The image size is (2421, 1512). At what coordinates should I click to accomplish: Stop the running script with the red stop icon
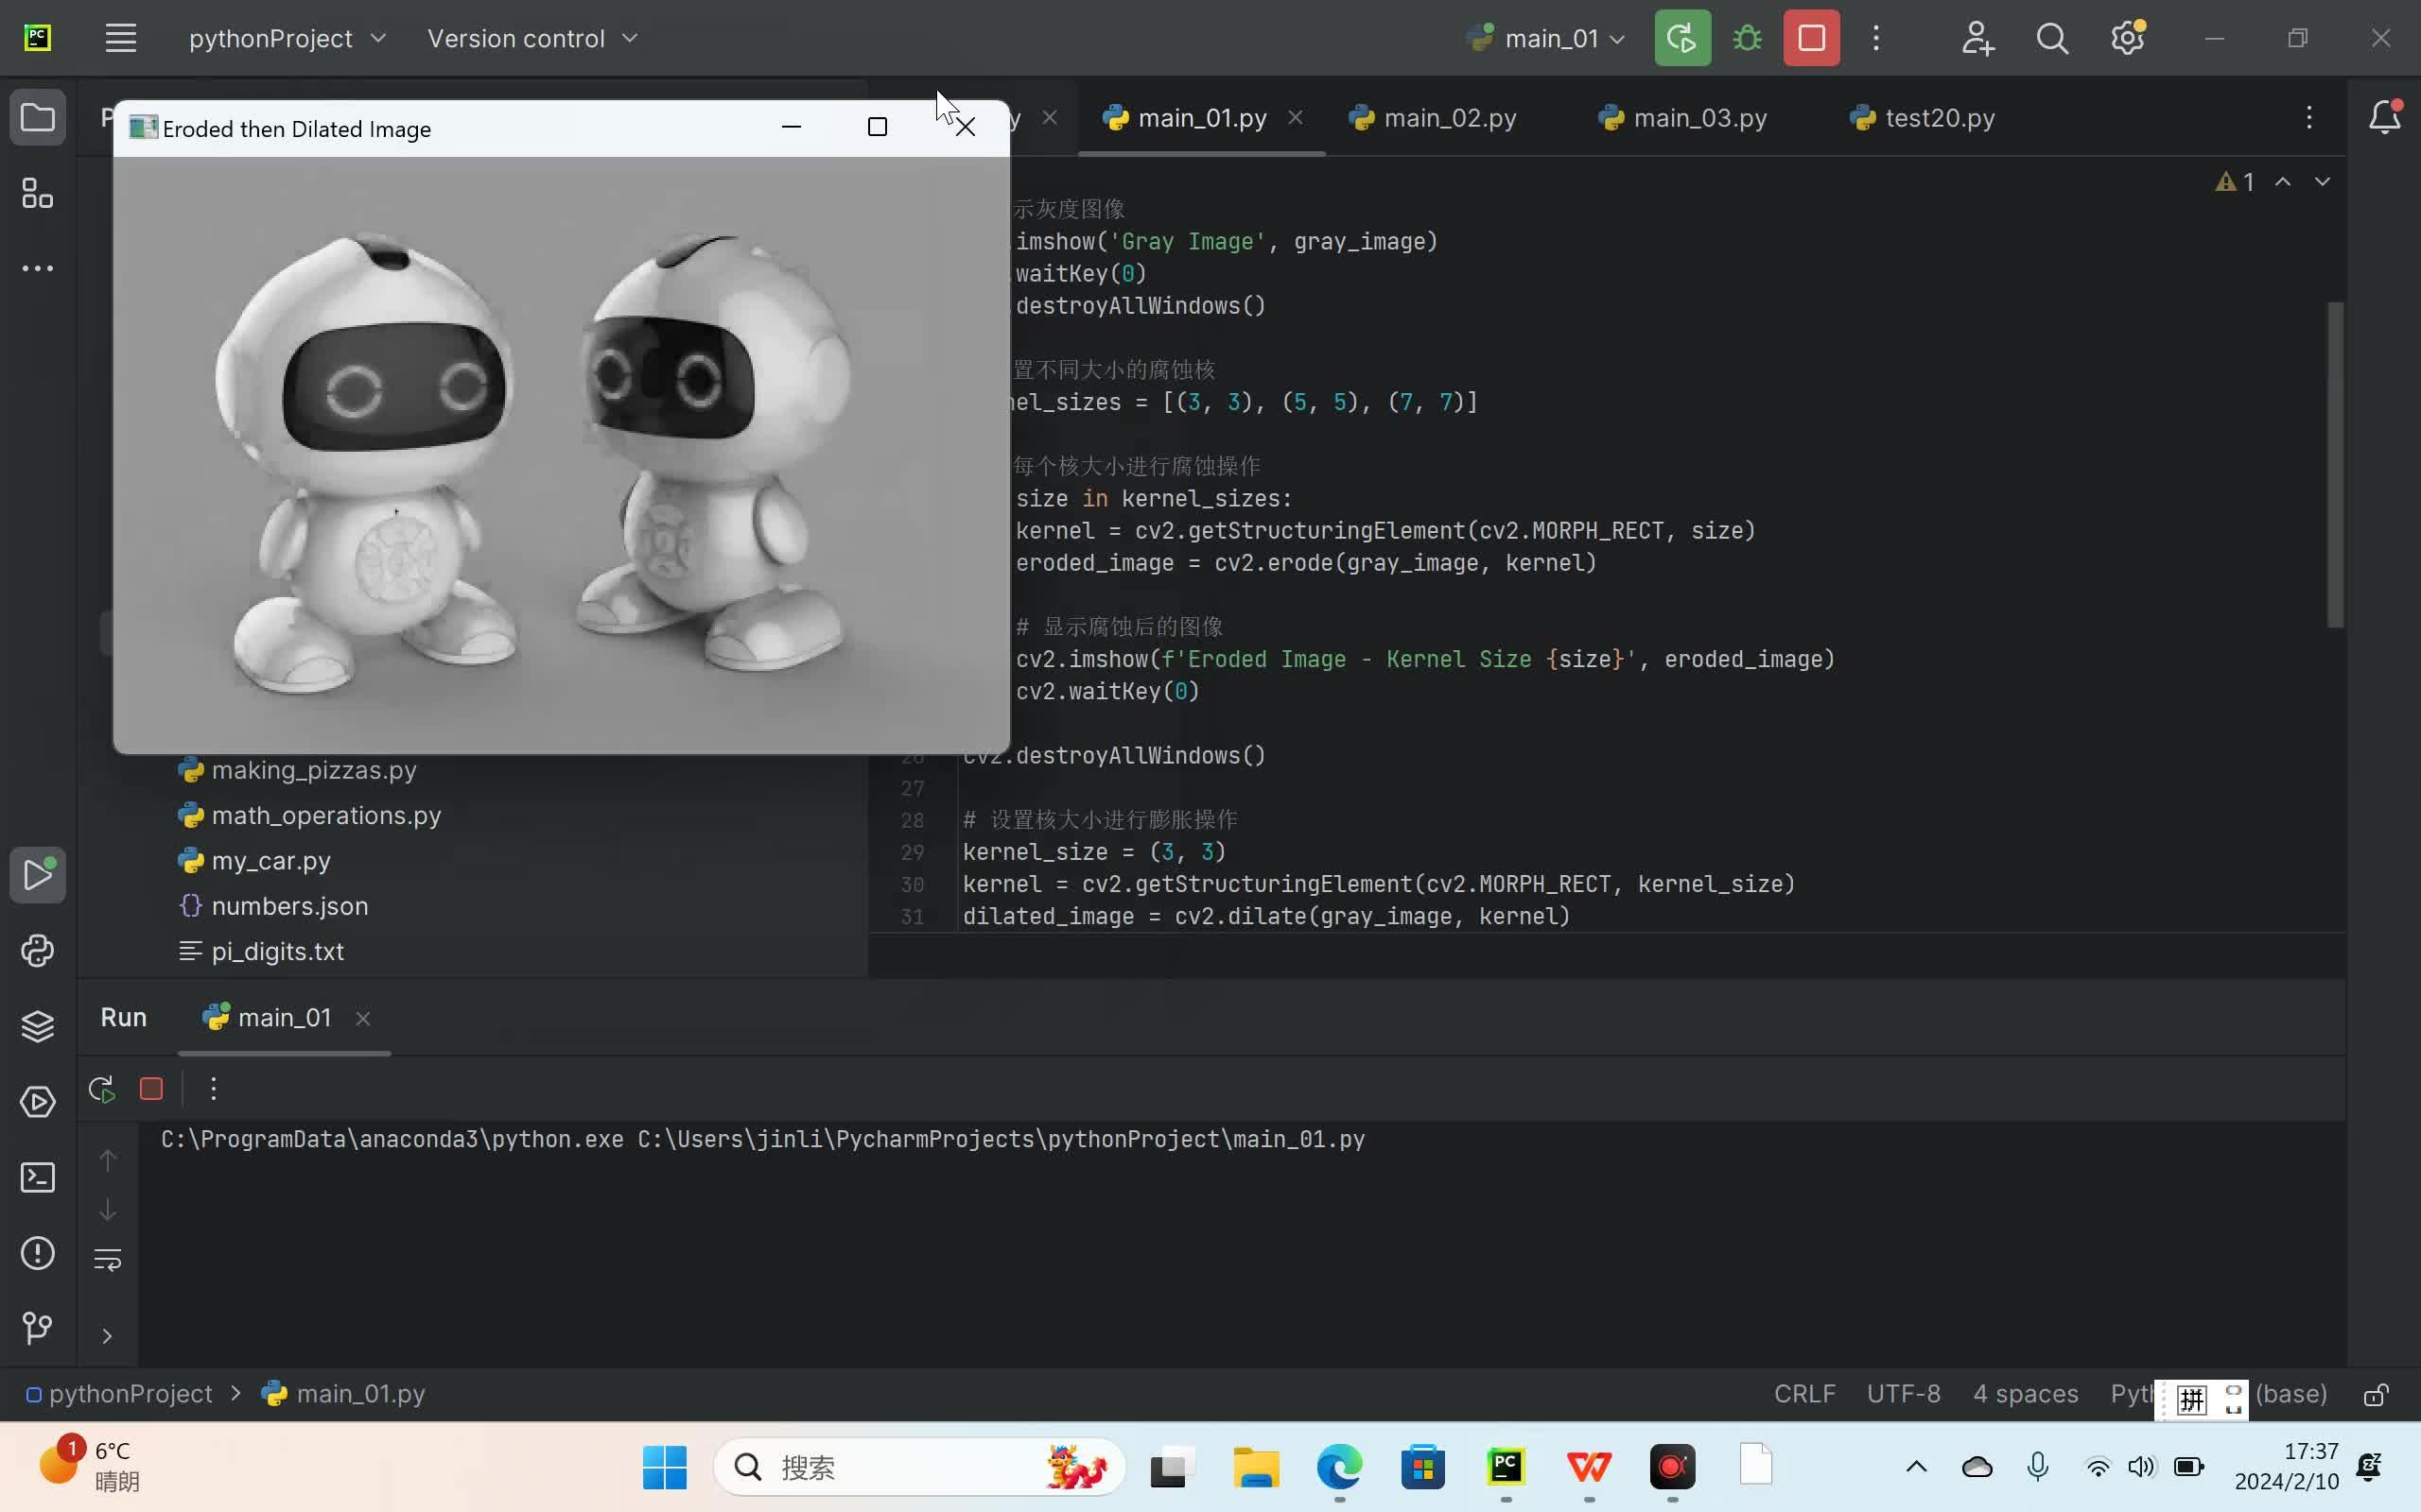coord(1811,38)
